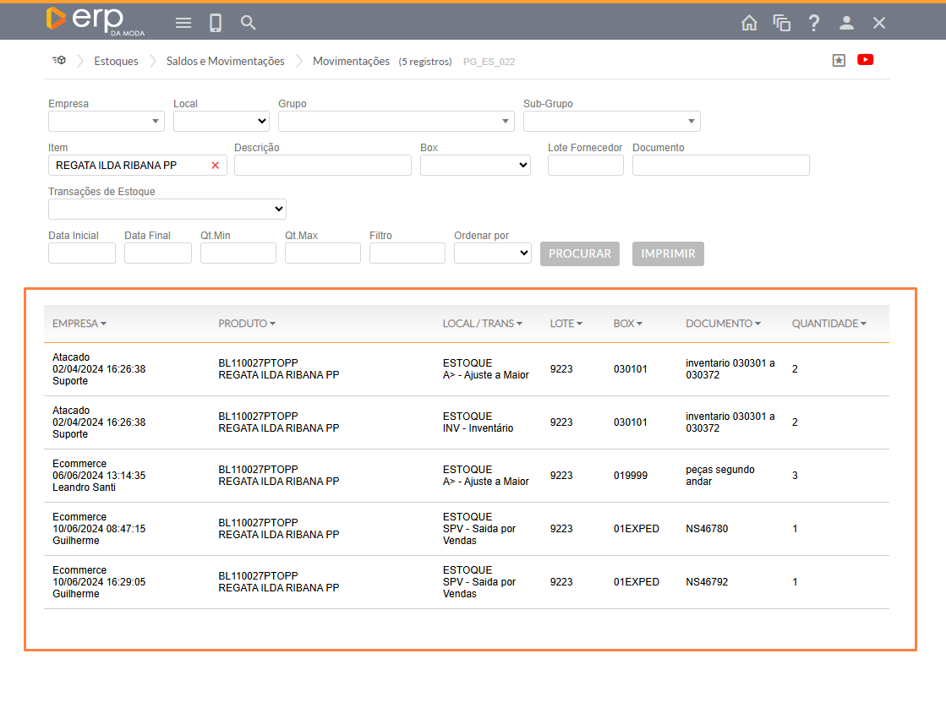This screenshot has height=708, width=946.
Task: Click the Data Inicial input field
Action: pos(82,253)
